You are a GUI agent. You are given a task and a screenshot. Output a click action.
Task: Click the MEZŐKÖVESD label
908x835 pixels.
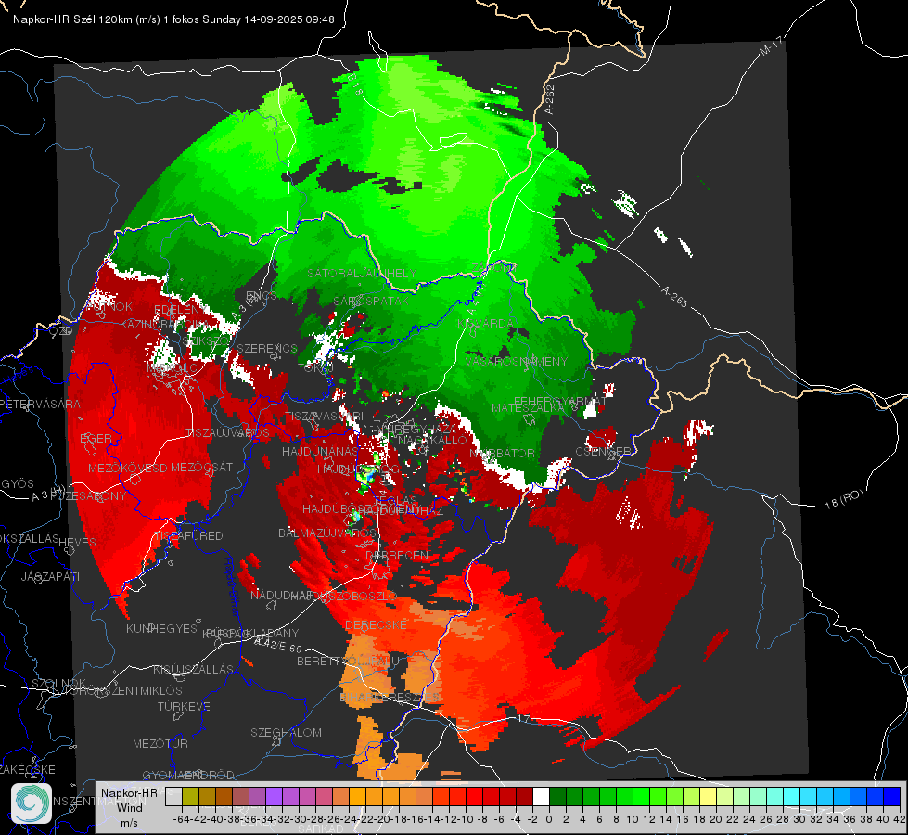pos(127,468)
